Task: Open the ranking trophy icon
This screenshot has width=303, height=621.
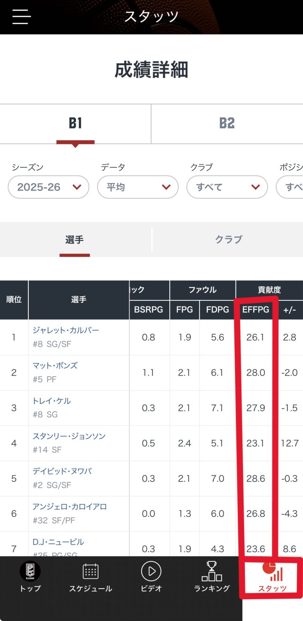Action: (212, 571)
